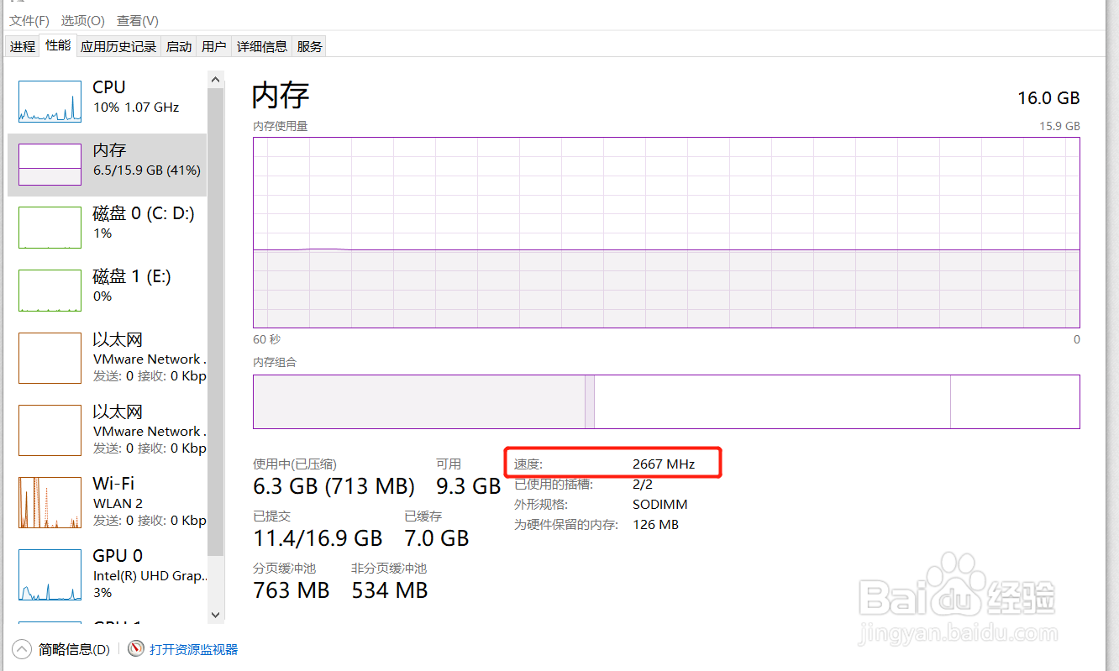Screen dimensions: 1119x671
Task: Select first 以太网 VMware Network graph
Action: click(50, 359)
